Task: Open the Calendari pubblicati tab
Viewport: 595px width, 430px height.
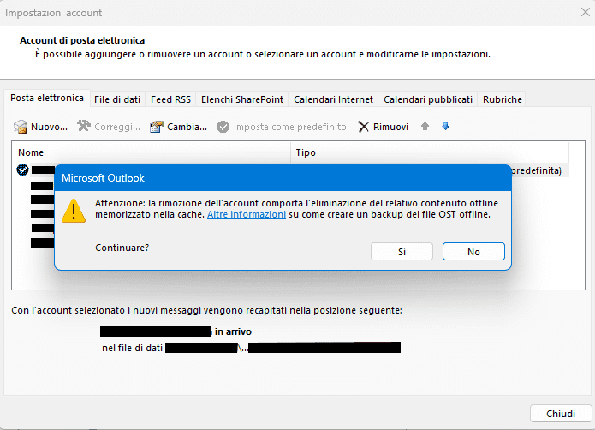Action: (x=428, y=99)
